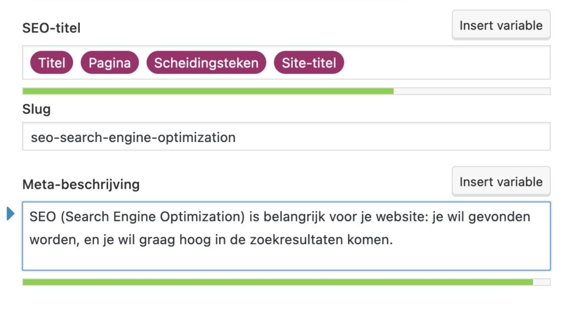Select the Pagina variable tag
Screen dimensions: 571x309
coord(109,63)
